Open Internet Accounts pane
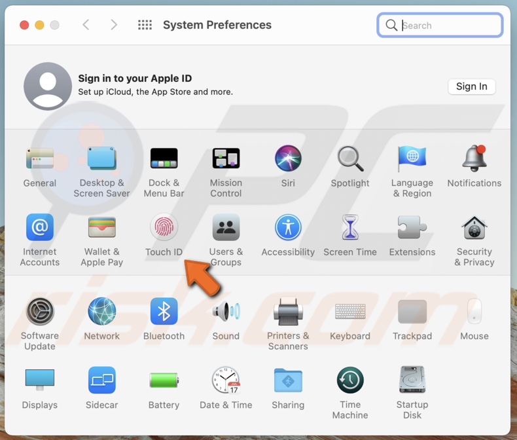This screenshot has width=517, height=440. (40, 227)
